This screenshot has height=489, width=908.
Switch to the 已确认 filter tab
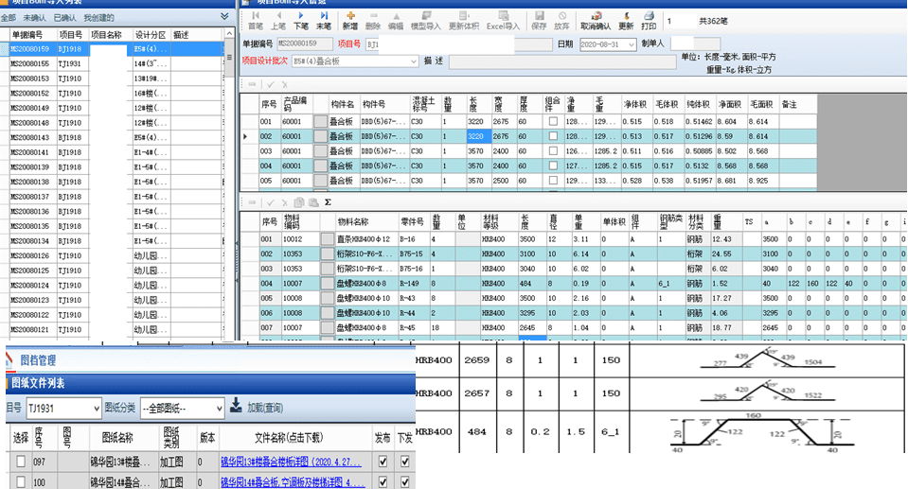(64, 18)
